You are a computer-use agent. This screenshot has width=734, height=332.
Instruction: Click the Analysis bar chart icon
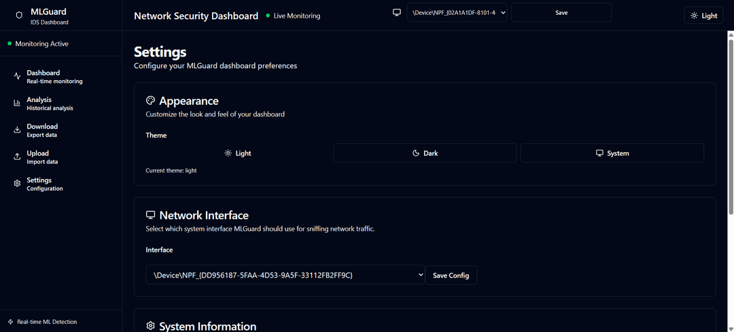pyautogui.click(x=17, y=103)
